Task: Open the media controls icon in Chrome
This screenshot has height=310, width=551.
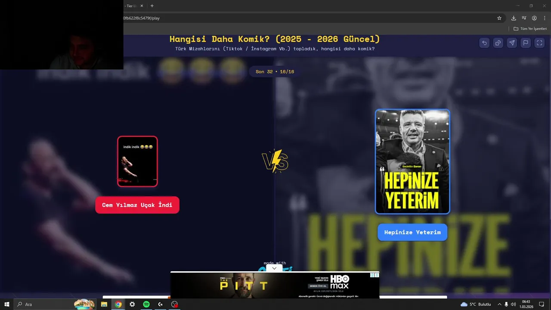Action: [524, 18]
